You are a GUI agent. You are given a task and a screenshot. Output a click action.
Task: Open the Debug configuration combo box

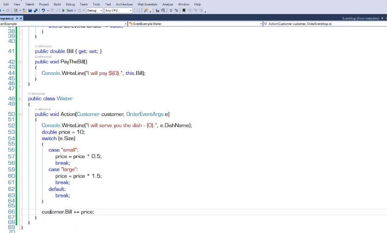(95, 10)
